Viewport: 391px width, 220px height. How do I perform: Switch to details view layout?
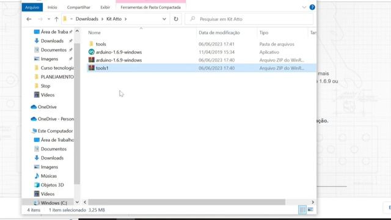click(302, 210)
